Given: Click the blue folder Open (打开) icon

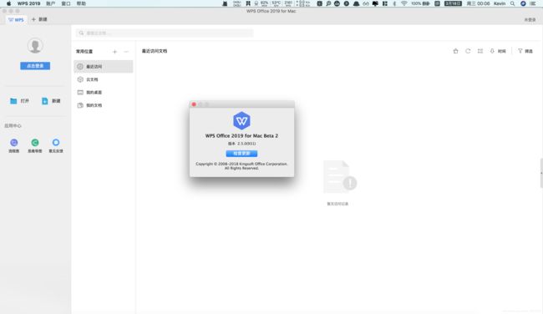Looking at the screenshot, I should pos(13,101).
